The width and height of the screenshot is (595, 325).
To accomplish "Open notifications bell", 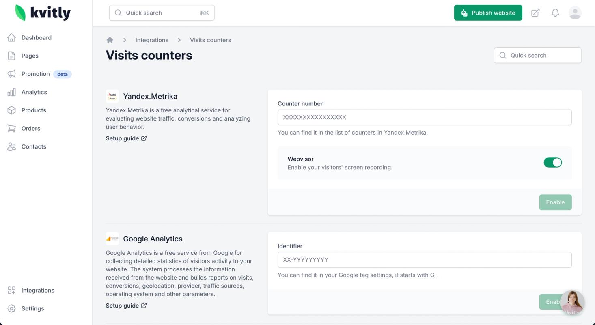I will (x=555, y=13).
